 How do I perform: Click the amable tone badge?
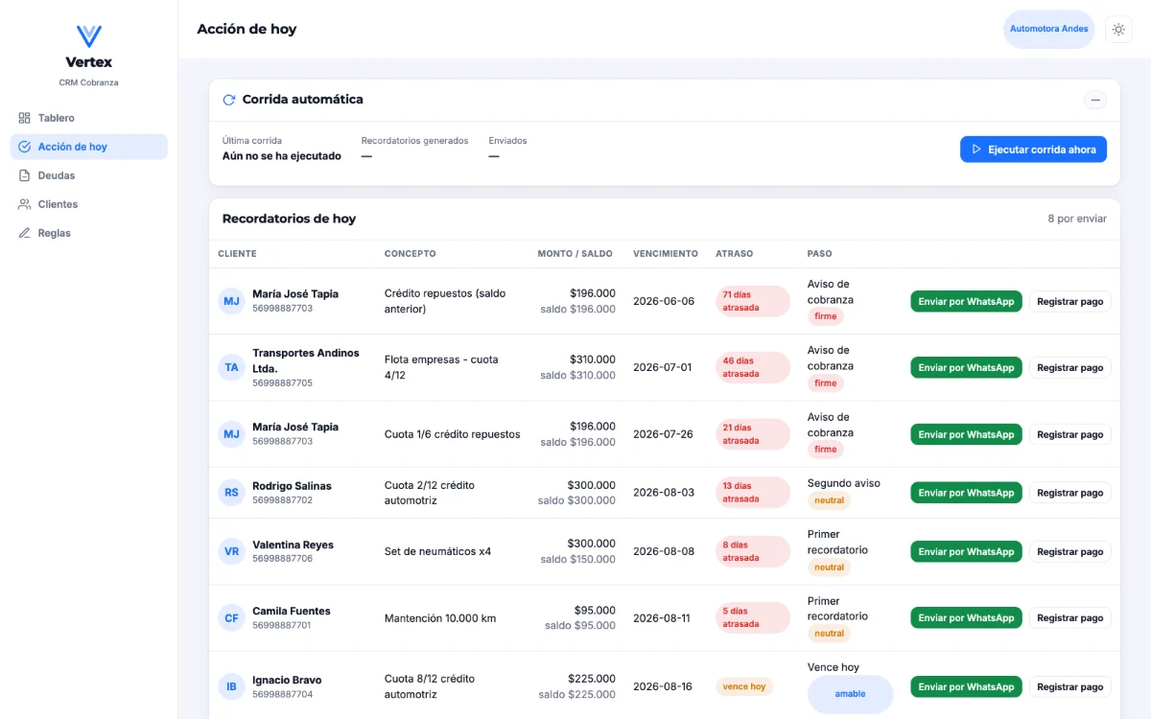[x=850, y=694]
